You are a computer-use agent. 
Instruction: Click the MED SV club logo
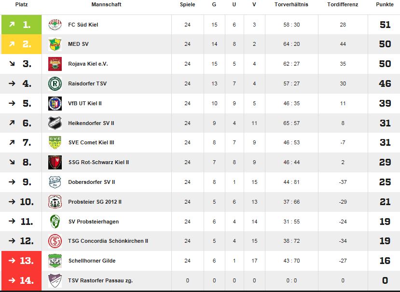coord(55,44)
